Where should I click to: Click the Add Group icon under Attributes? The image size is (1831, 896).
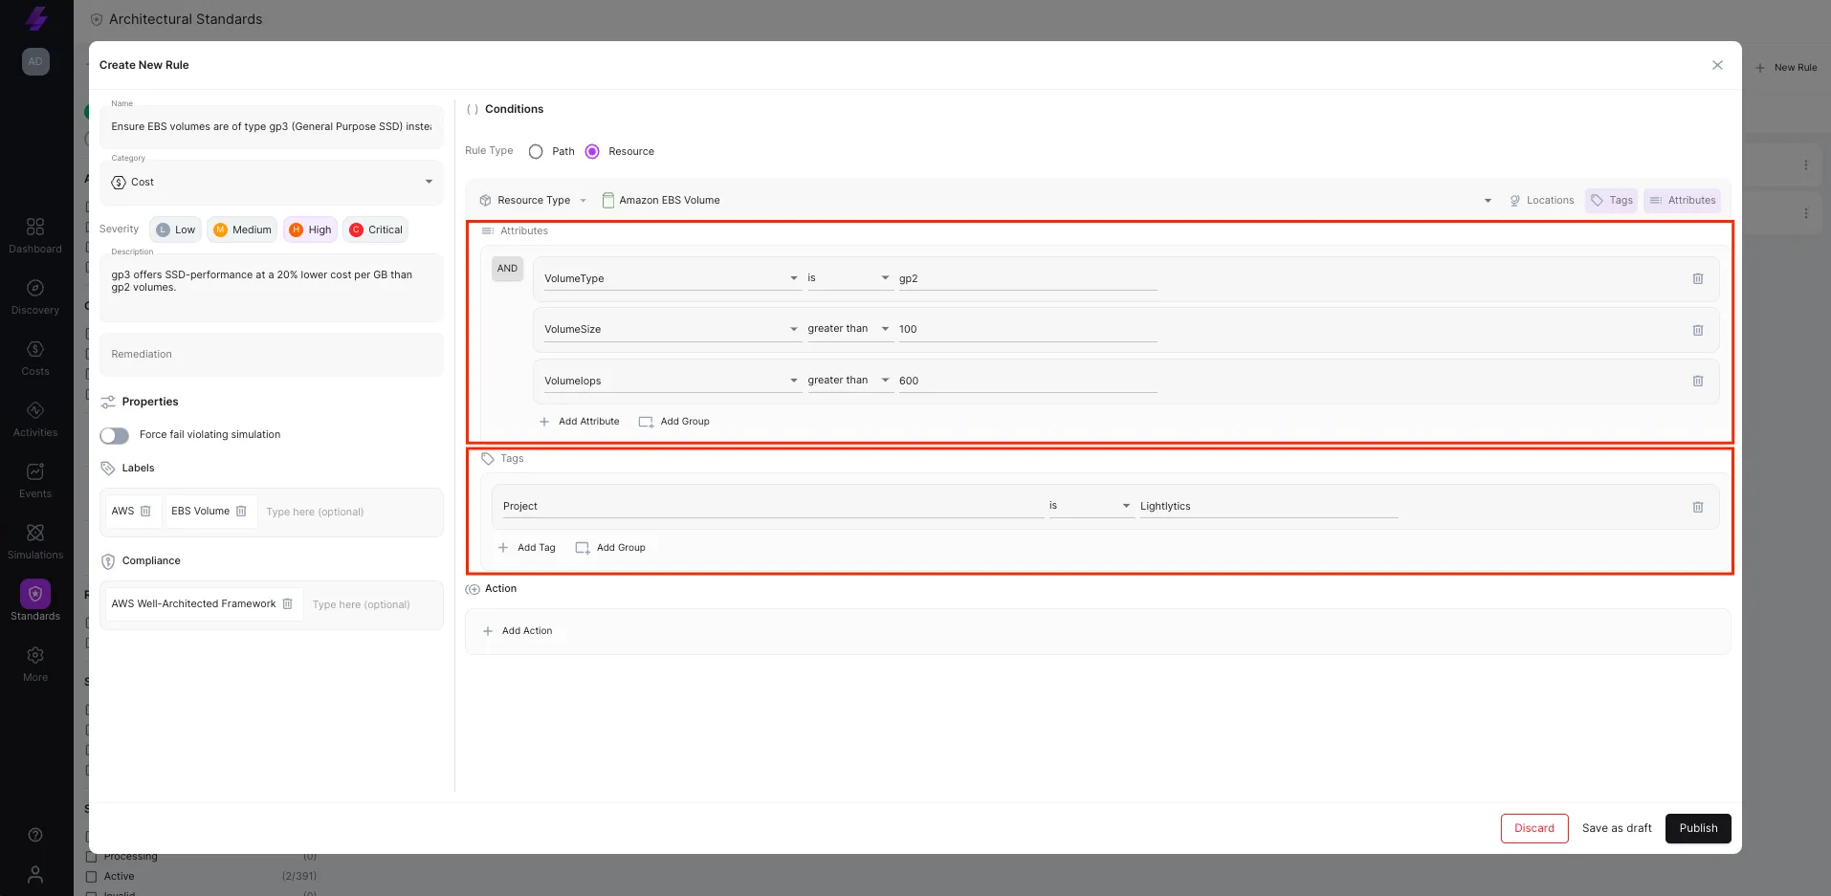pyautogui.click(x=646, y=422)
